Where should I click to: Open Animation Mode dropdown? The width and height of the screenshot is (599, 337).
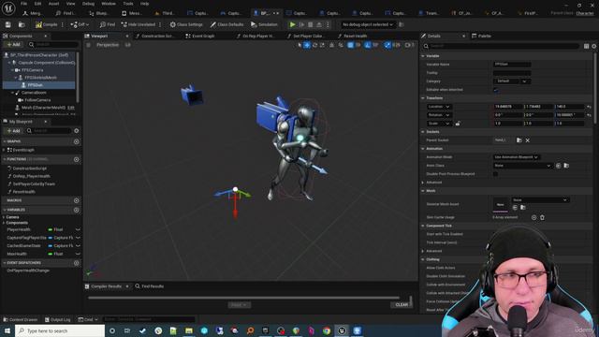point(516,157)
